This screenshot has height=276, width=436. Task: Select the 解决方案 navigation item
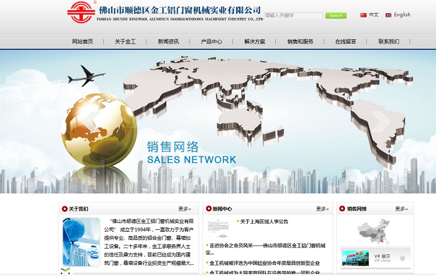(254, 42)
